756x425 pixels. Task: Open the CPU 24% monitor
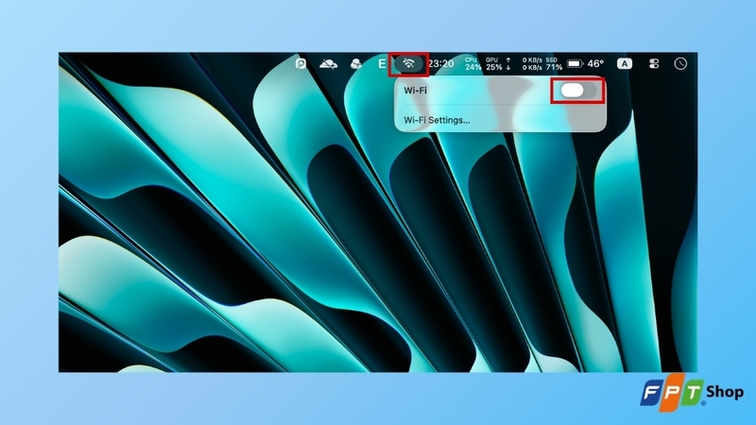473,63
